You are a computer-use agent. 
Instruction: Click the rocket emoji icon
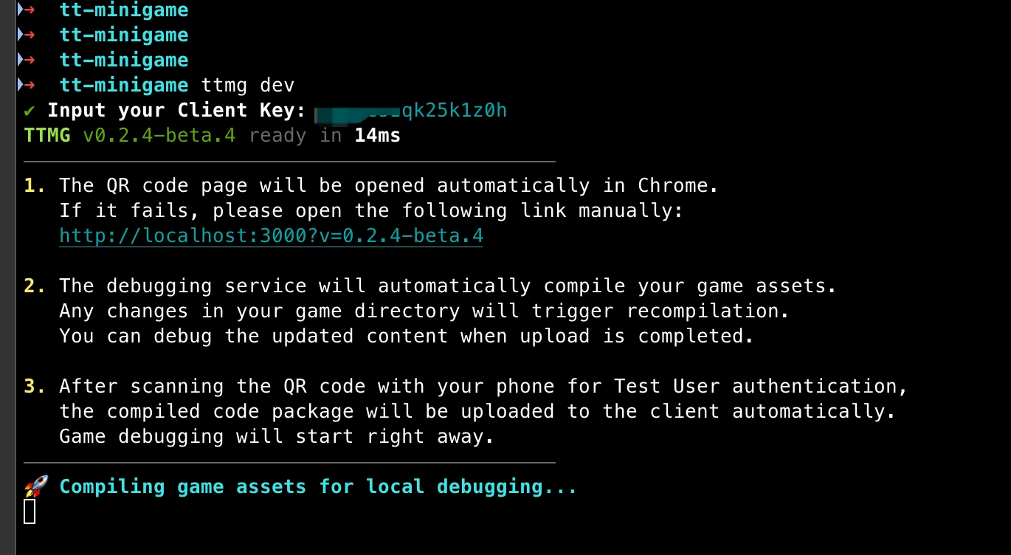(36, 486)
